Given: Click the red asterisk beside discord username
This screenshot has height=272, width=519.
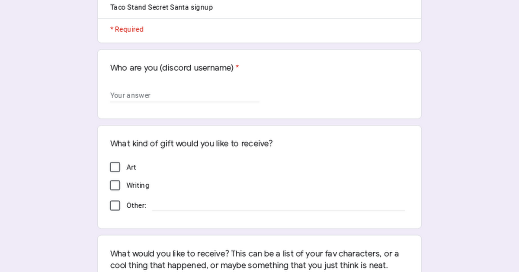Looking at the screenshot, I should click(x=237, y=68).
